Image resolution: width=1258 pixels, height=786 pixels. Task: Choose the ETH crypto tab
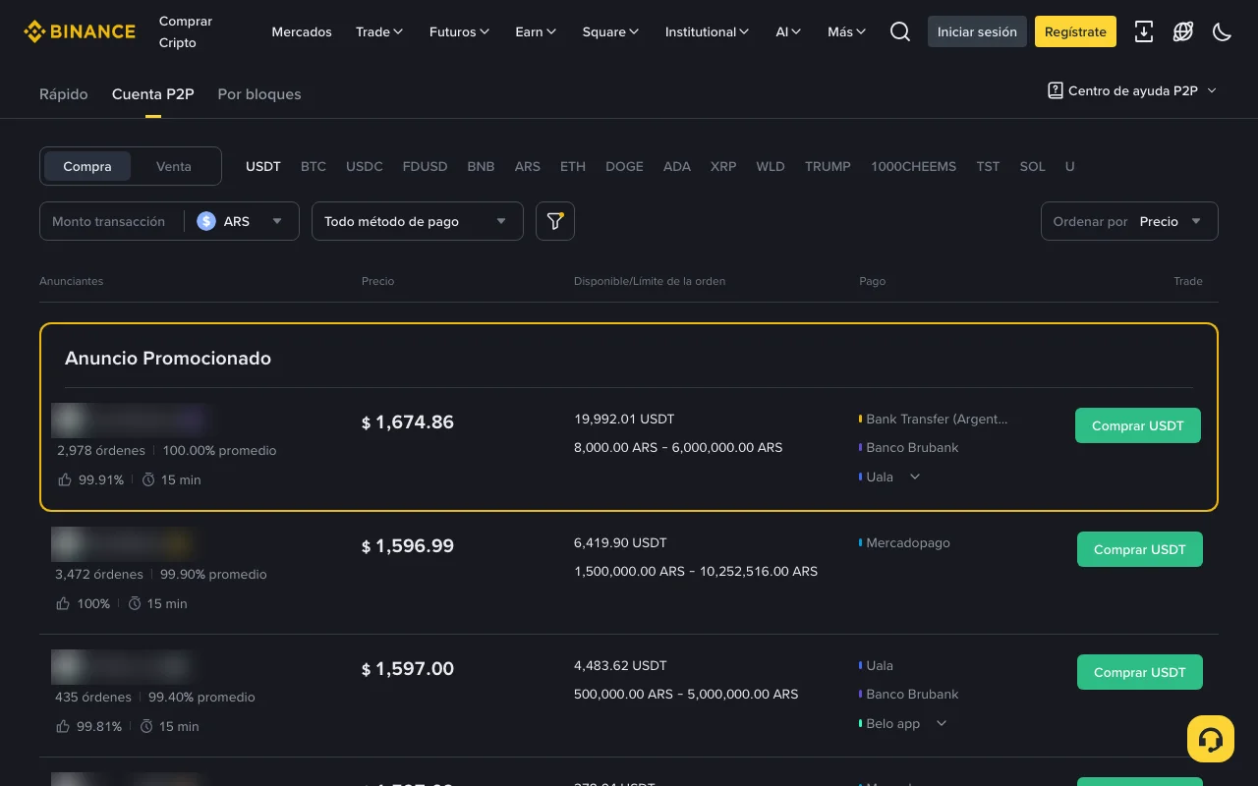coord(573,166)
